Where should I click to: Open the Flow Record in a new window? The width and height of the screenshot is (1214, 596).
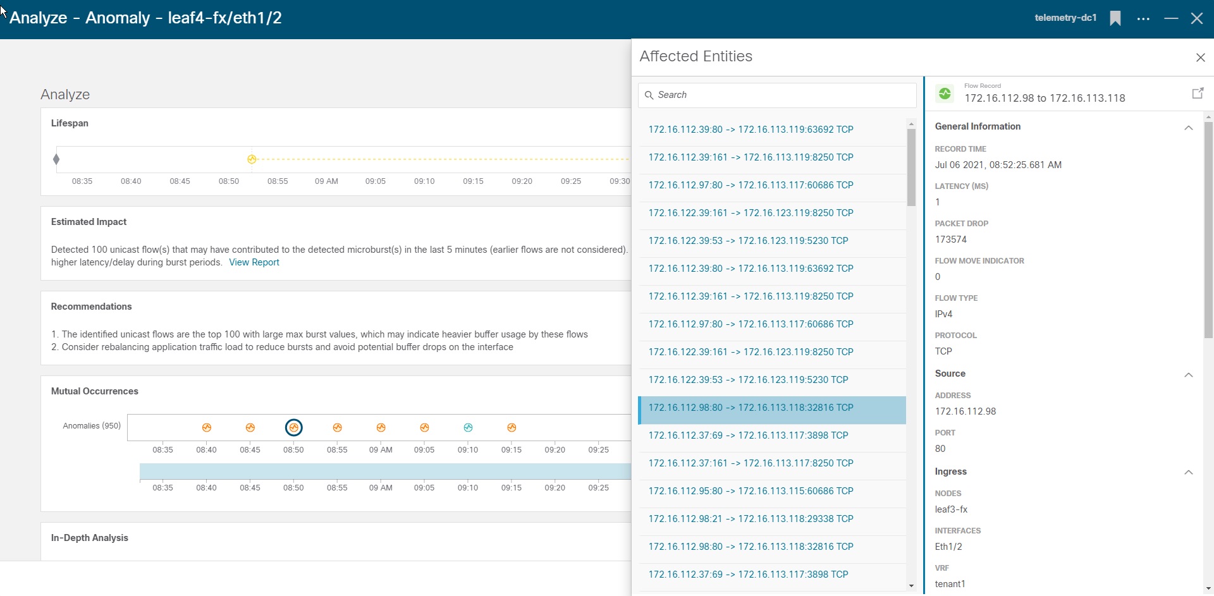pyautogui.click(x=1198, y=93)
